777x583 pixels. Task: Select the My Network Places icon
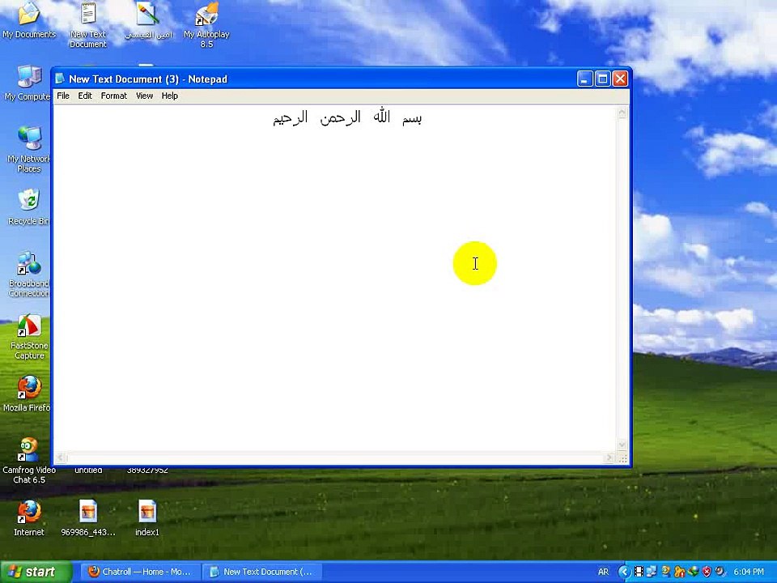[x=29, y=149]
